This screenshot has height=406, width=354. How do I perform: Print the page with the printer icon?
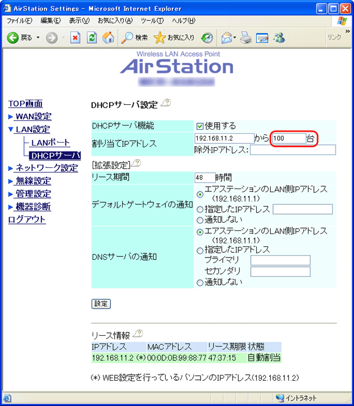pos(245,38)
